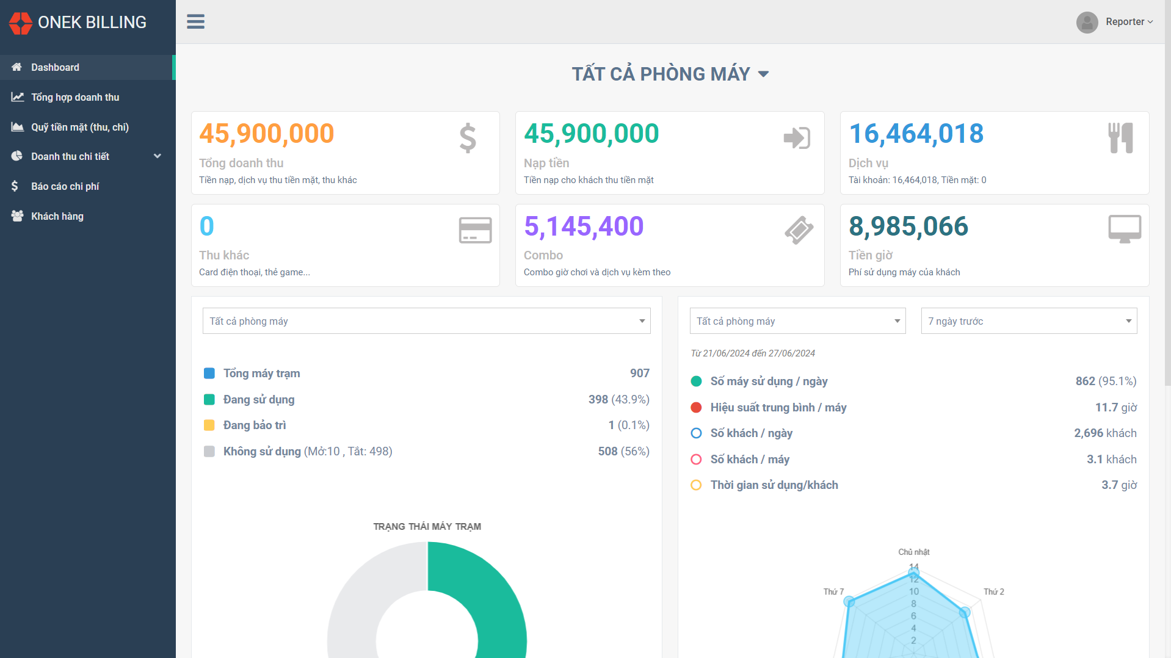Select Doanh thu chi tiết menu

click(x=87, y=156)
